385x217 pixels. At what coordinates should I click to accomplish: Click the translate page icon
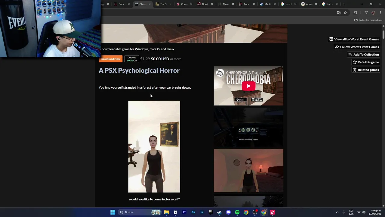click(339, 13)
